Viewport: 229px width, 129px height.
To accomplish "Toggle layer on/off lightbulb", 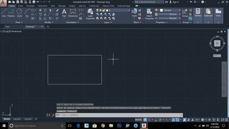I will (x=97, y=10).
